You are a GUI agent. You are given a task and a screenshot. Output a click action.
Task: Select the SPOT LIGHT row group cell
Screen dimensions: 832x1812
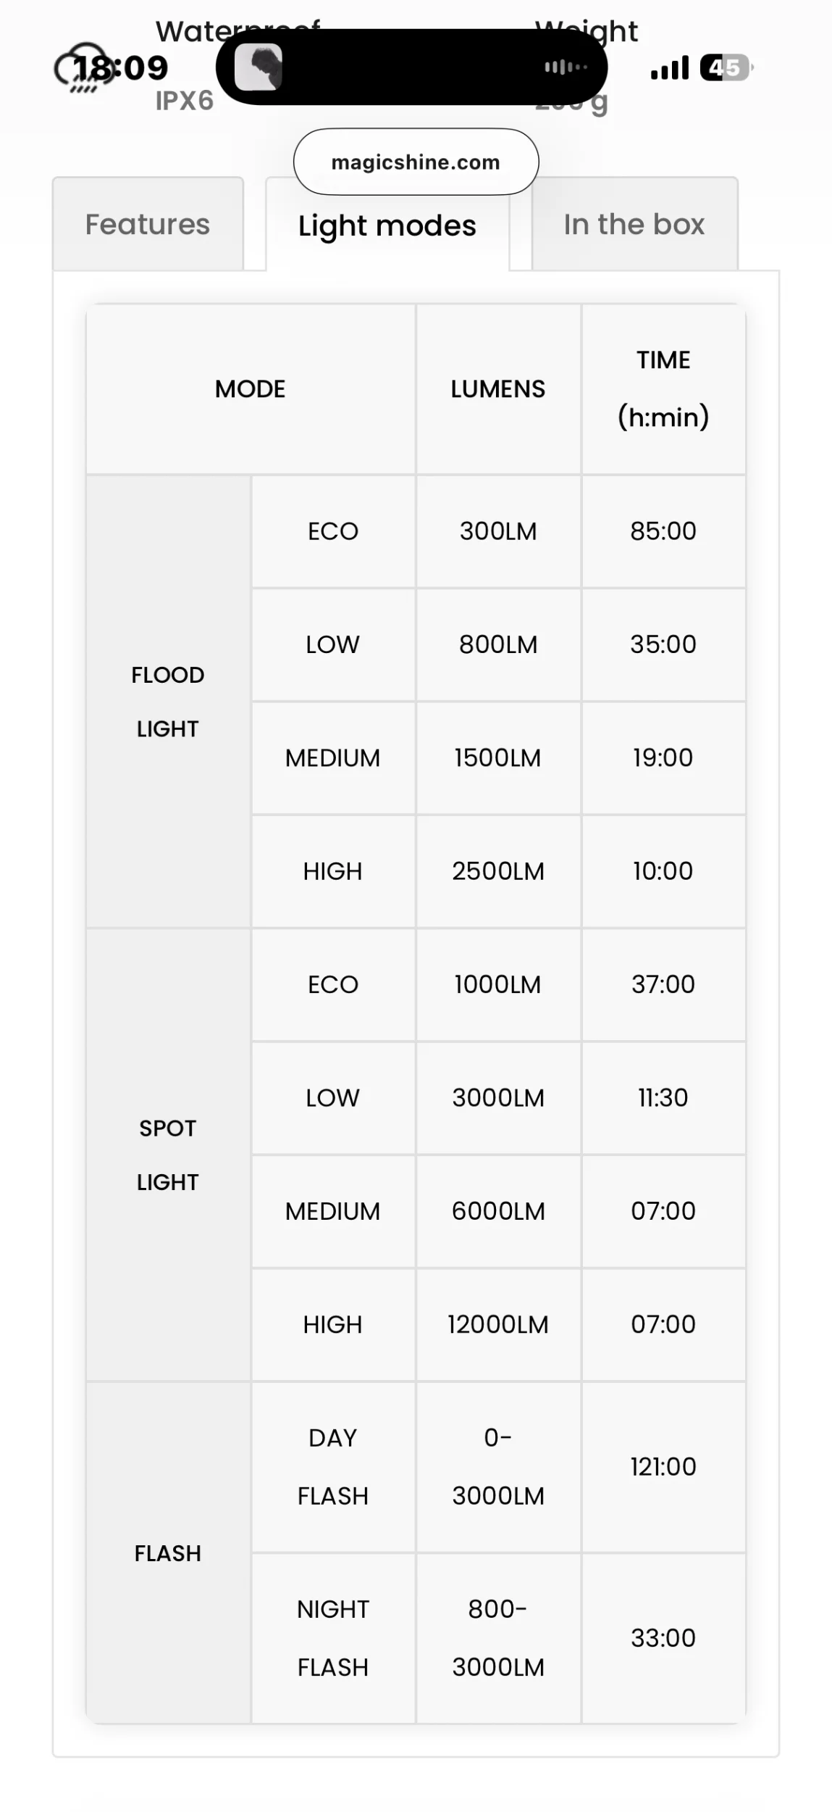tap(168, 1155)
